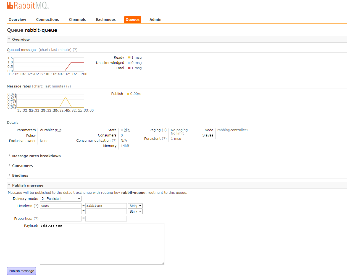Click the help icon next to Queued messages
Viewport: 347px width, 276px height.
75,50
